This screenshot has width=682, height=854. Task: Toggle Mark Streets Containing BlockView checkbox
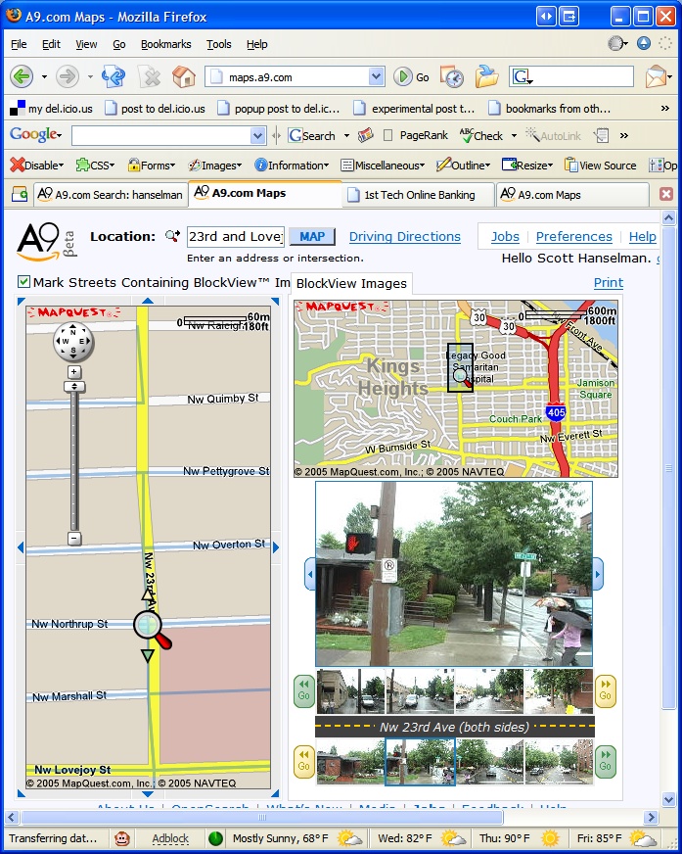pyautogui.click(x=23, y=282)
